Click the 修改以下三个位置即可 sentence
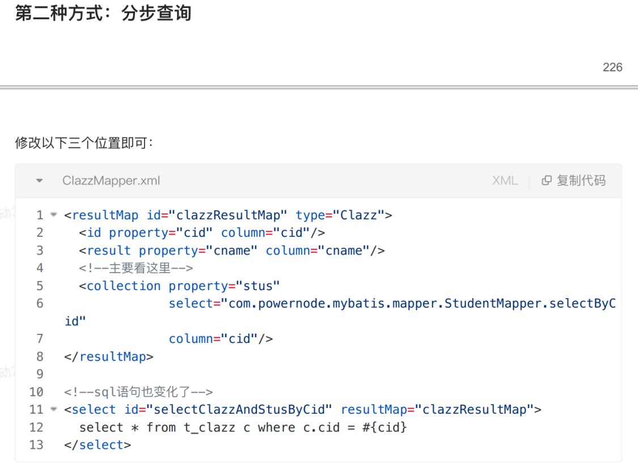This screenshot has width=638, height=467. [x=84, y=143]
